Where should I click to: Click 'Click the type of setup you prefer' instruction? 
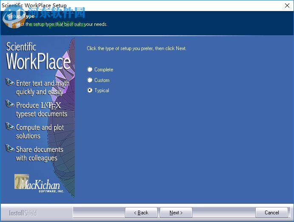click(x=136, y=48)
